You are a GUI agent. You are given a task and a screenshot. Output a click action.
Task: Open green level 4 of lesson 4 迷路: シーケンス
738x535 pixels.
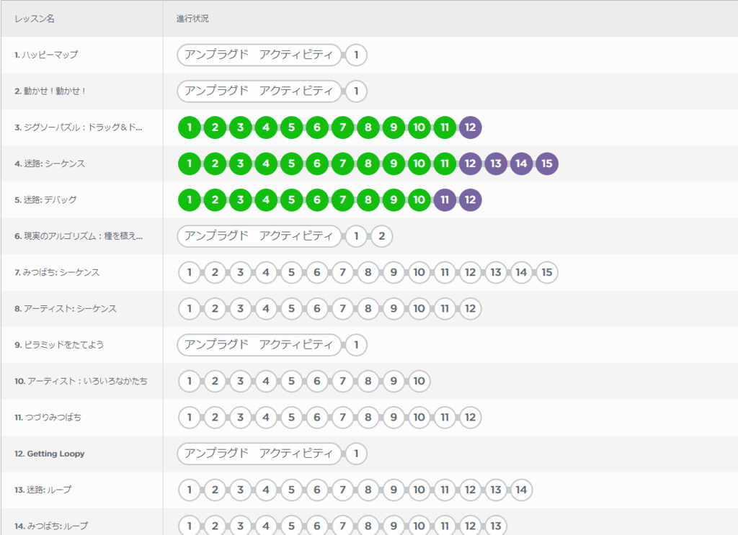point(266,163)
